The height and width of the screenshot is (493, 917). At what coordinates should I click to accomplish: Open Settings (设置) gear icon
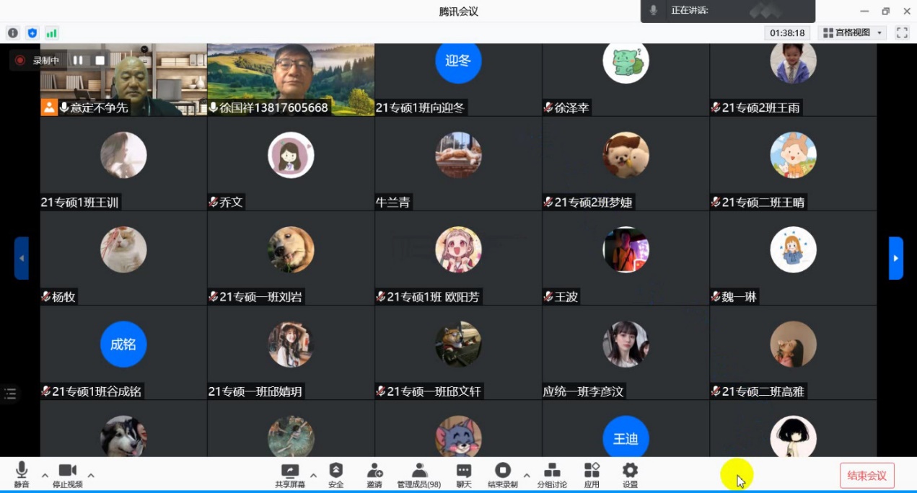pyautogui.click(x=630, y=475)
